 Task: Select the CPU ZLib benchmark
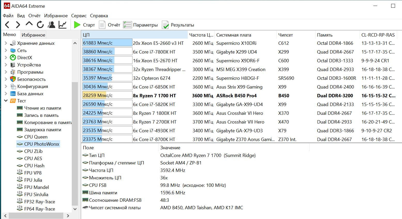coord(33,151)
